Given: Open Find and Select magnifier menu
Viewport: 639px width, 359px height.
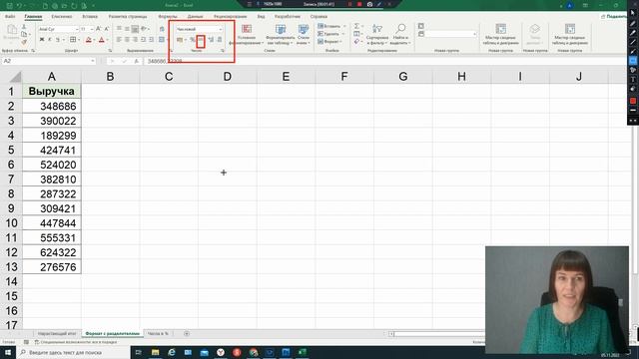Looking at the screenshot, I should tap(400, 34).
